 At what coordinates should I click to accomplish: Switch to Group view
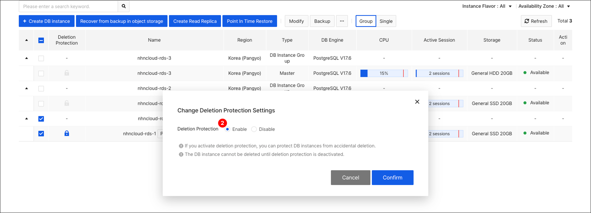[x=366, y=21]
